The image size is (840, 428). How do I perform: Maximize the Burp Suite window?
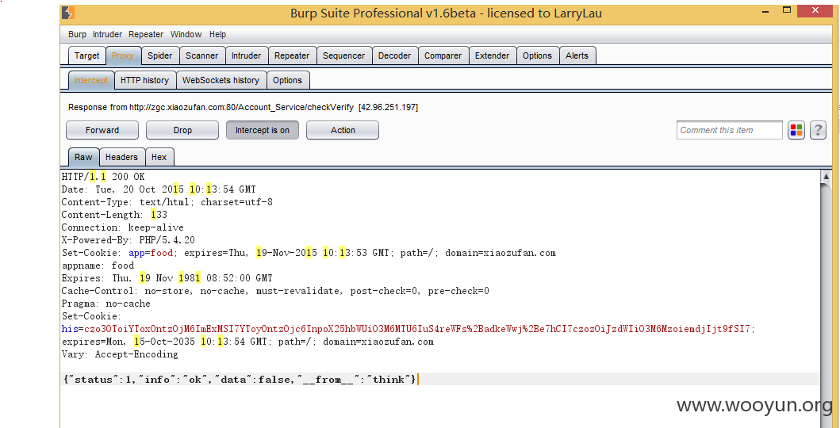click(x=786, y=10)
